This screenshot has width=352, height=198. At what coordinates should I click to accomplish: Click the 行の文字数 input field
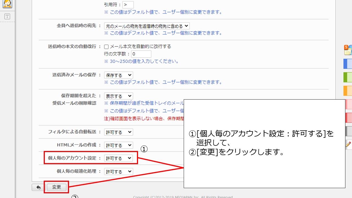click(x=141, y=54)
